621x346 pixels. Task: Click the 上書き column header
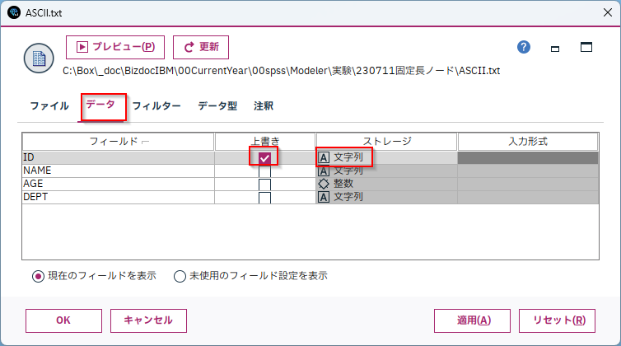(x=265, y=142)
